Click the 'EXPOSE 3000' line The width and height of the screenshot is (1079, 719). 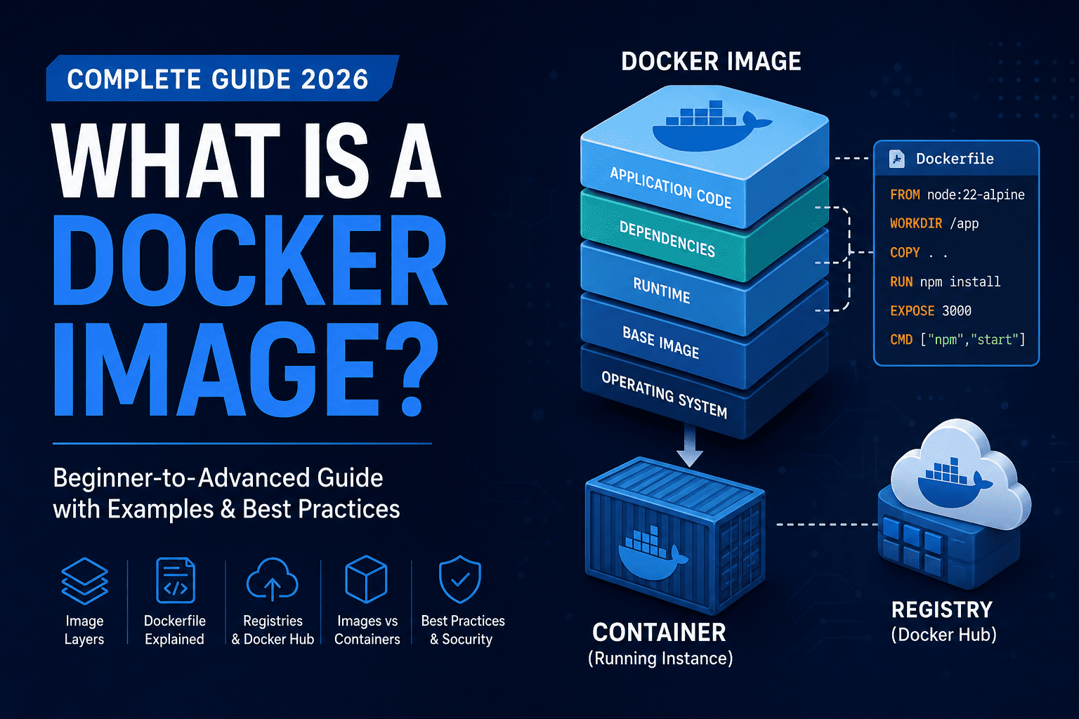pos(930,310)
